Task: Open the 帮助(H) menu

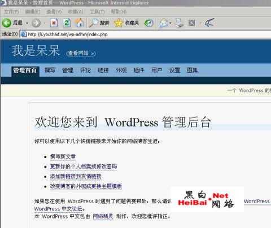Action: point(119,12)
